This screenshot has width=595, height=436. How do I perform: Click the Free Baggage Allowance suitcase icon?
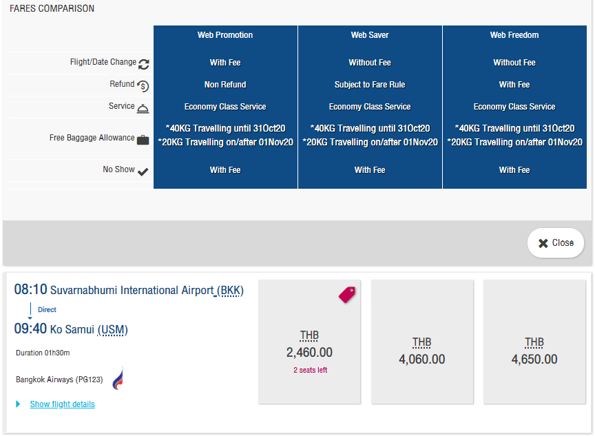[x=143, y=140]
